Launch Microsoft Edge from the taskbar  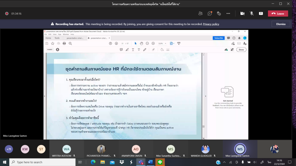(93, 162)
